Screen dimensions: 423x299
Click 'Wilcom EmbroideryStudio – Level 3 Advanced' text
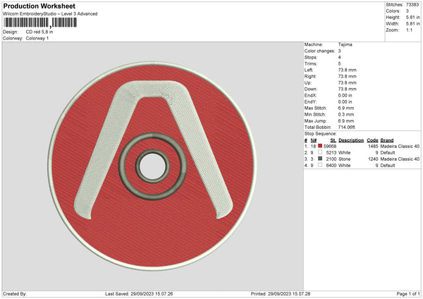click(50, 14)
